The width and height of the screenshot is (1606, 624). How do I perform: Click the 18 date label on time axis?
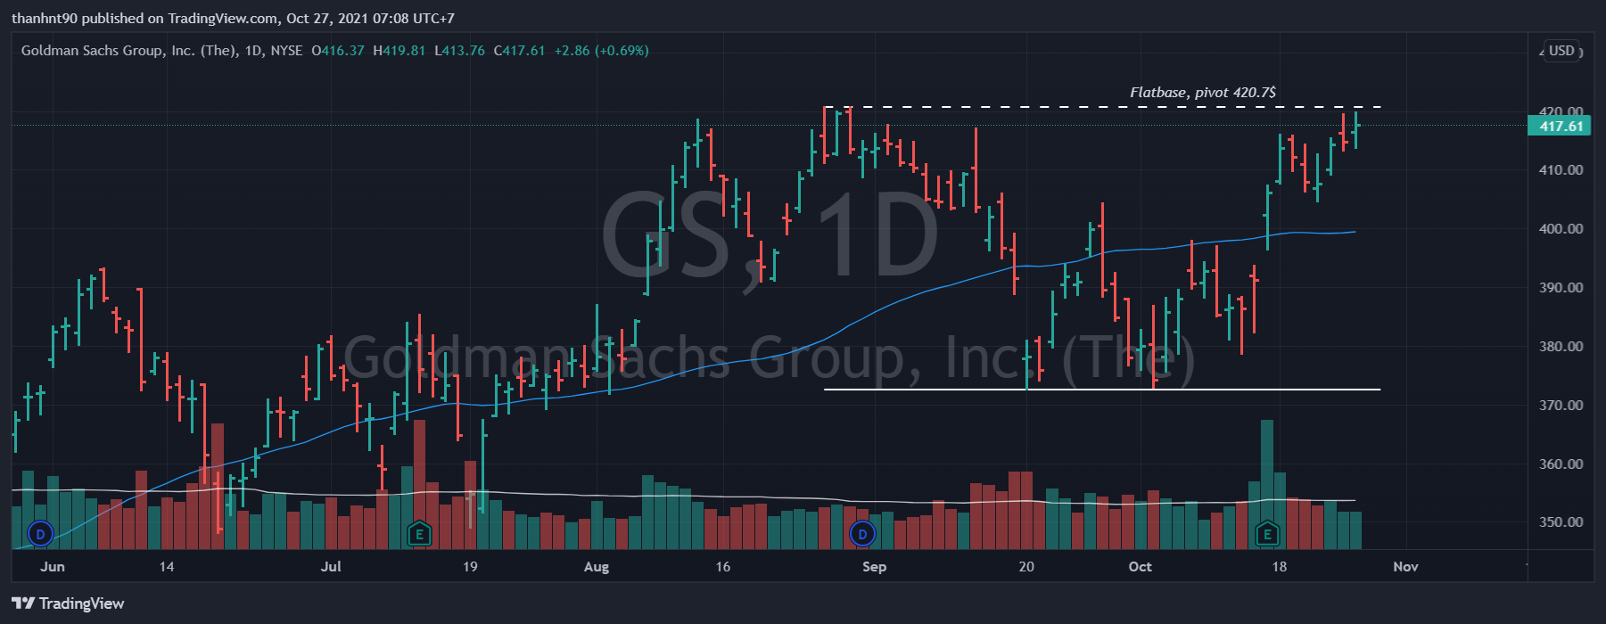[1280, 567]
